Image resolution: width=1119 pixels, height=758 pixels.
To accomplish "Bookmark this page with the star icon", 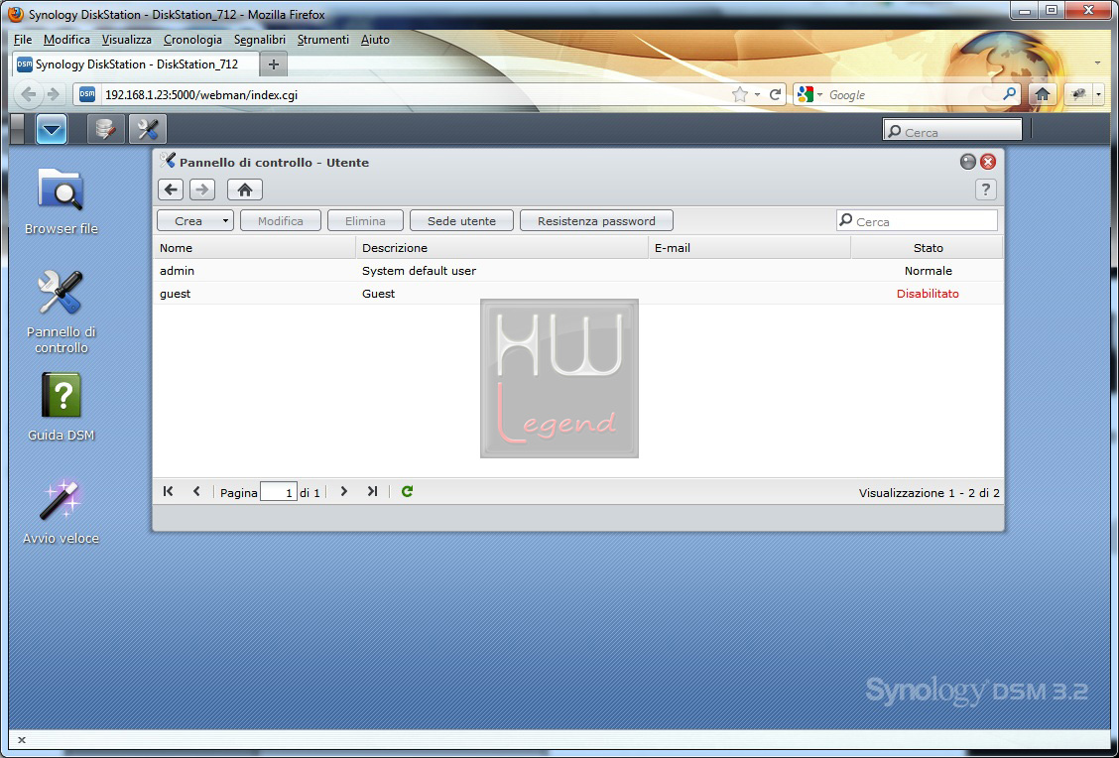I will pyautogui.click(x=740, y=95).
